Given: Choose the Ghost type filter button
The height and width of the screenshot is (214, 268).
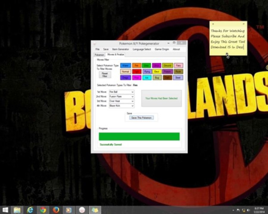Looking at the screenshot, I should (x=157, y=65).
